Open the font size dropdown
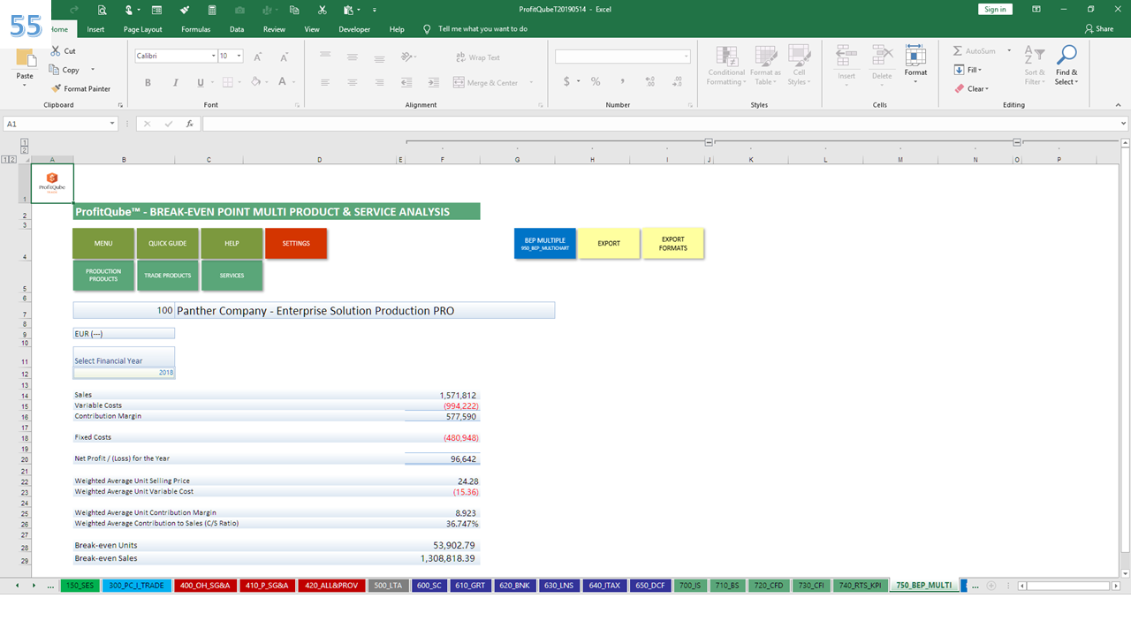Screen dimensions: 1131x636 point(239,56)
